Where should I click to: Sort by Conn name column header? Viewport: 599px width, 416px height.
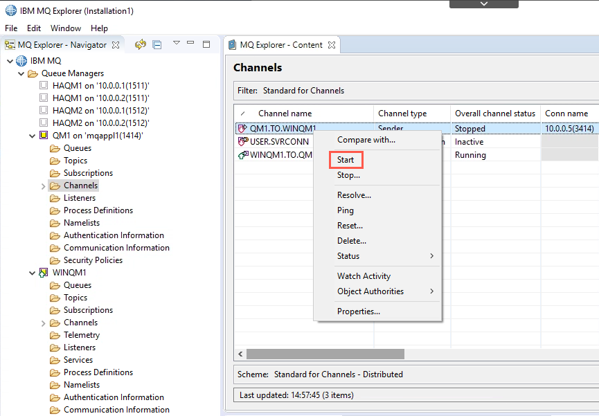coord(569,114)
